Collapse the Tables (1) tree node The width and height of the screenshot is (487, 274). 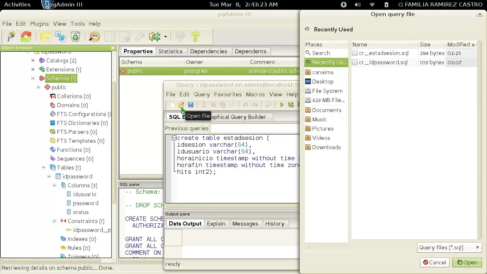pyautogui.click(x=44, y=168)
